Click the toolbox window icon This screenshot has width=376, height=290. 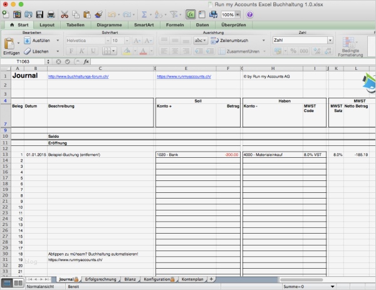pos(202,14)
